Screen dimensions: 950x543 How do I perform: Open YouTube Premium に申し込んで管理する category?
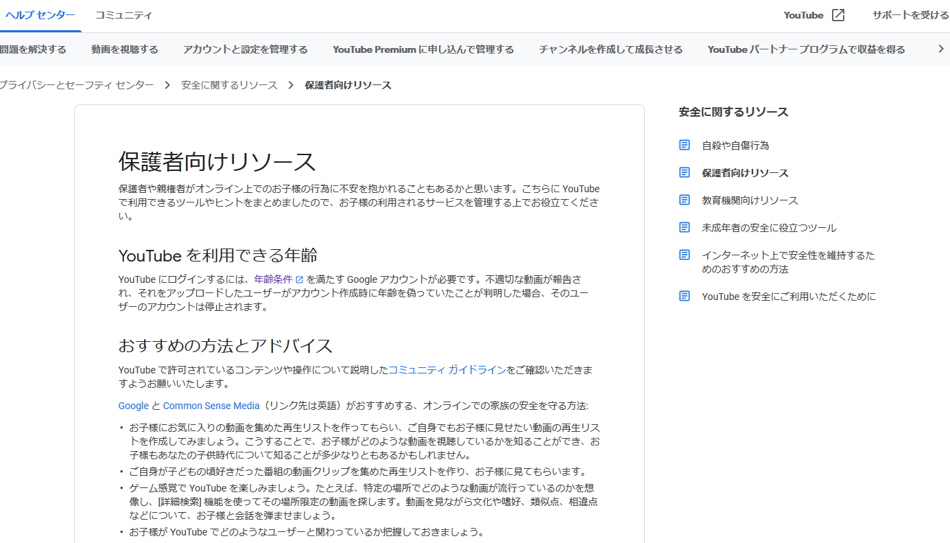423,49
